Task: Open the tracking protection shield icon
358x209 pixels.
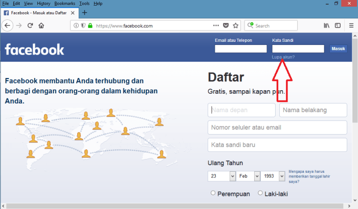Action: click(83, 25)
